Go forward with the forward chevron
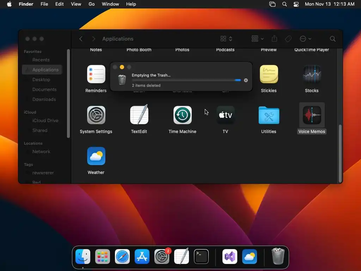 pos(93,39)
